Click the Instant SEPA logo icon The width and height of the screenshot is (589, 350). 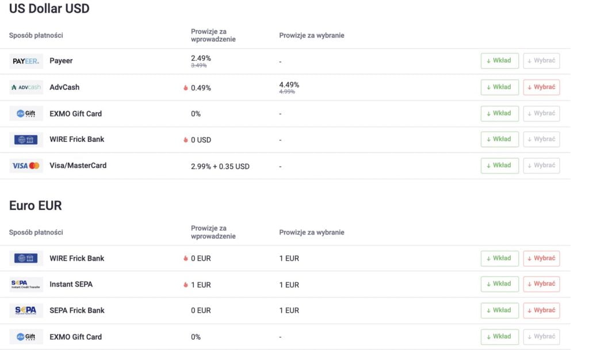tap(26, 284)
